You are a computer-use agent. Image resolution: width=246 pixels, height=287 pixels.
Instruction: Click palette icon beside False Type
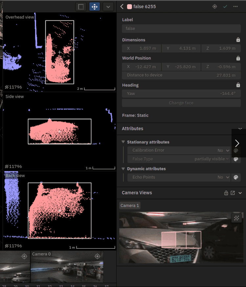pyautogui.click(x=236, y=159)
